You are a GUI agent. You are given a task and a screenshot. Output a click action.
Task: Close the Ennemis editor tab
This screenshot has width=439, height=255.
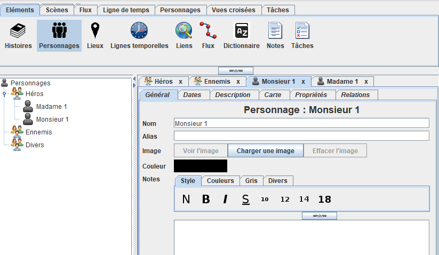238,82
